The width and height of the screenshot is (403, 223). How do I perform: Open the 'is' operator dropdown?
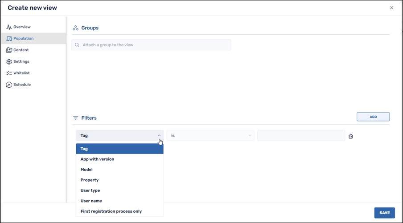[x=210, y=136]
